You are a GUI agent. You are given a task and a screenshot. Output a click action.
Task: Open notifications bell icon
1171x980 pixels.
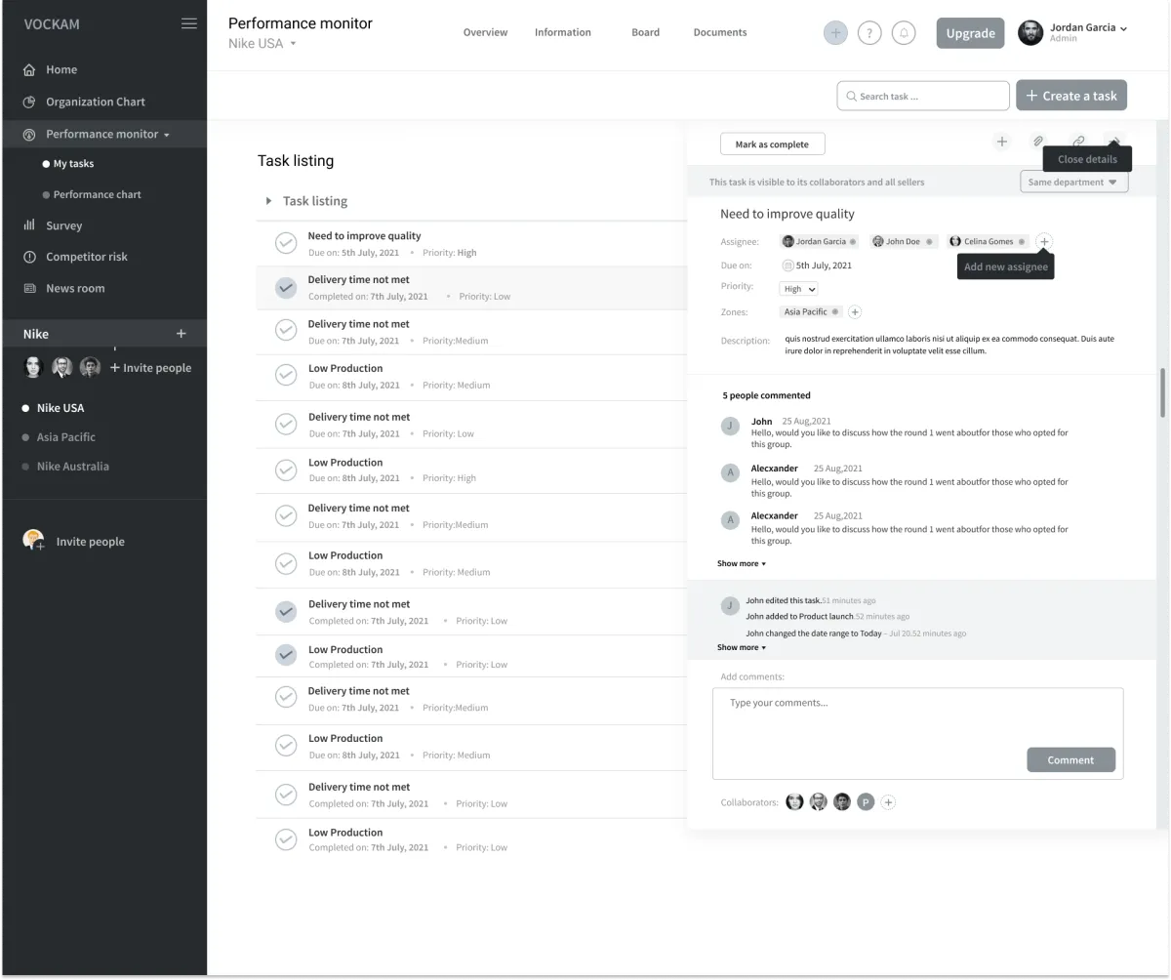click(x=904, y=33)
